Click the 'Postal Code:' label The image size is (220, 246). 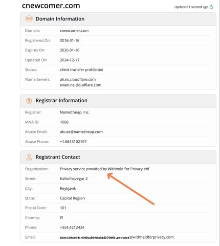36,208
